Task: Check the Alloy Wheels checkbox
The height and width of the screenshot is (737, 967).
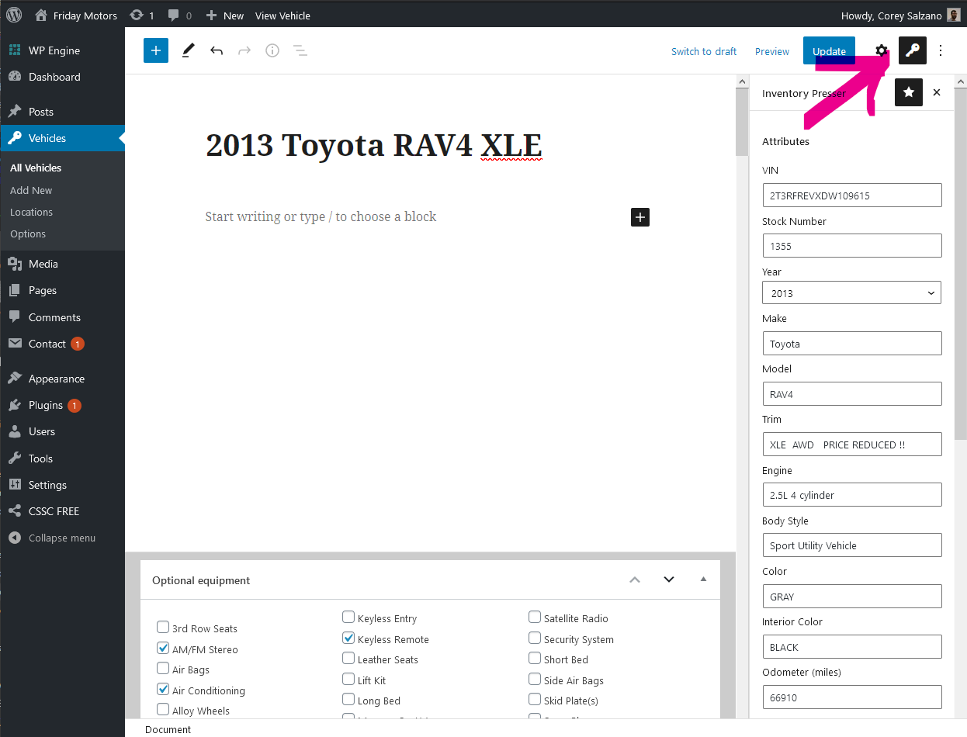Action: click(x=163, y=709)
